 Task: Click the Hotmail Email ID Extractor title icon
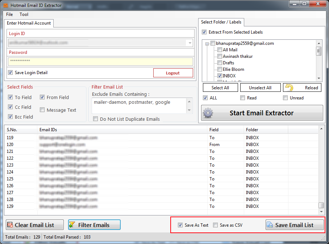click(x=6, y=5)
